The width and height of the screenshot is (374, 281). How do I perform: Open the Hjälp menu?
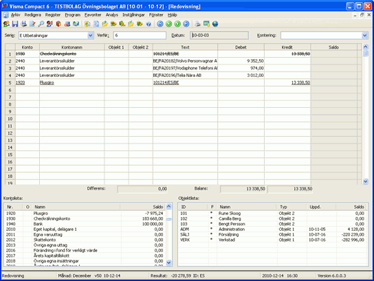click(x=172, y=15)
